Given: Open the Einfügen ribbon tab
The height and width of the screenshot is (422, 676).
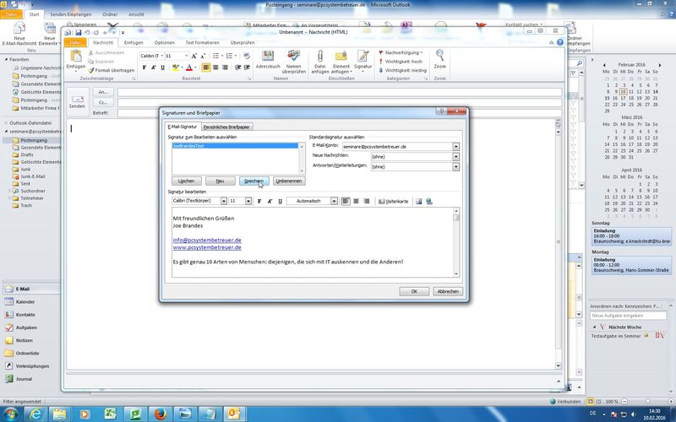Looking at the screenshot, I should [x=134, y=42].
